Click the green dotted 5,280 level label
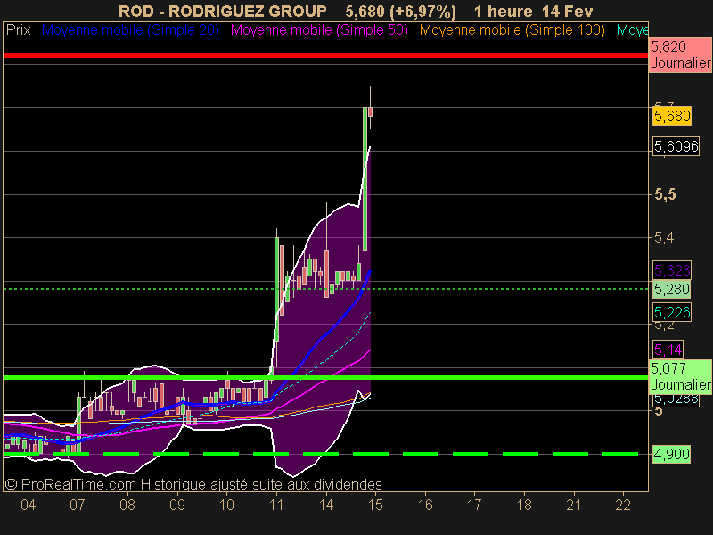The image size is (713, 535). point(672,289)
